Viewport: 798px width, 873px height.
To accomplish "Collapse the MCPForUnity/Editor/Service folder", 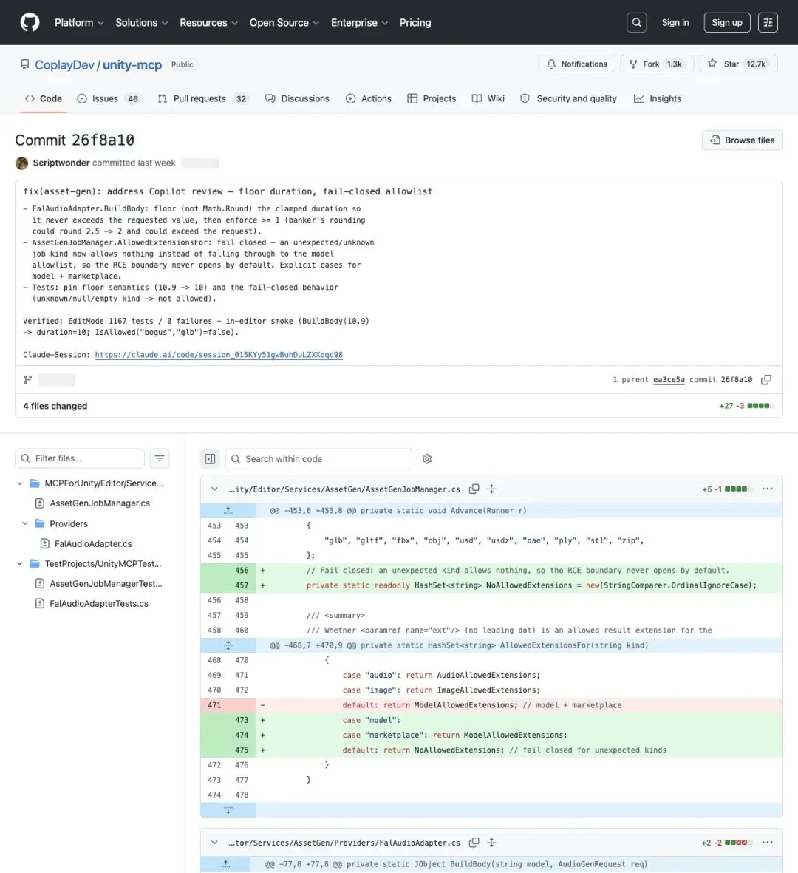I will (x=20, y=483).
